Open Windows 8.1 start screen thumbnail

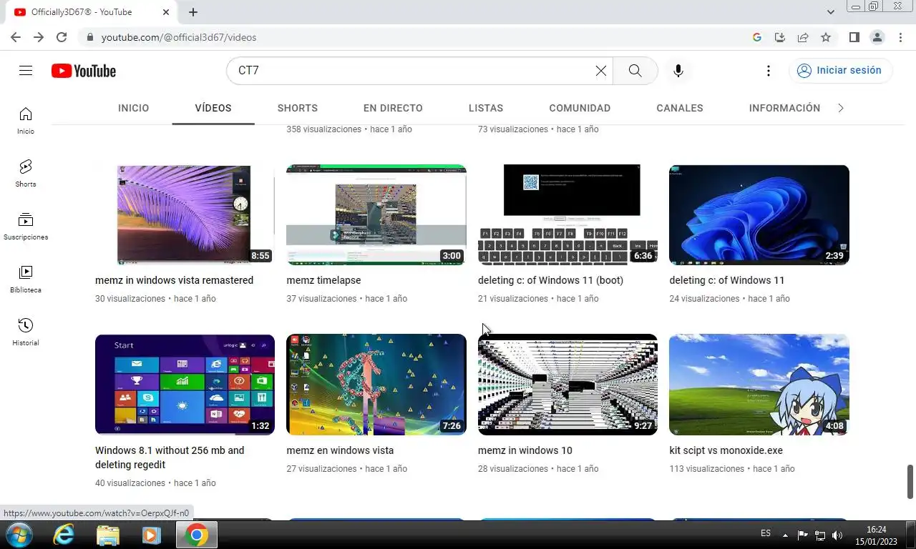tap(185, 385)
